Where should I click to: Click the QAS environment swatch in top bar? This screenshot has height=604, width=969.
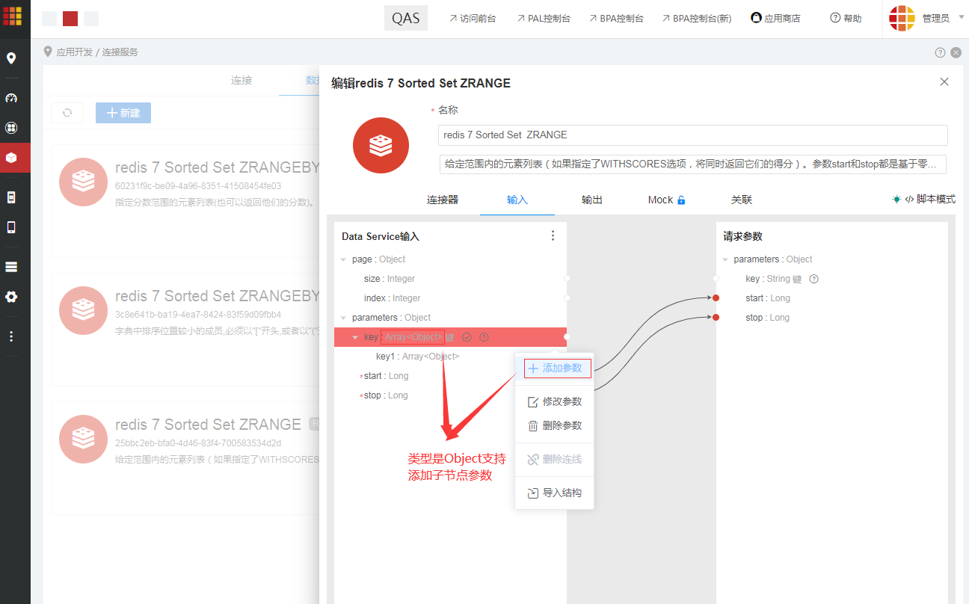405,17
